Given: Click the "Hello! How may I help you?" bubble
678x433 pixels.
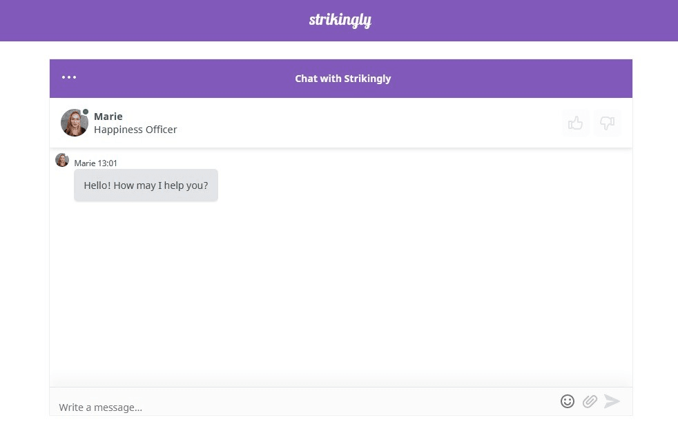Looking at the screenshot, I should point(146,185).
